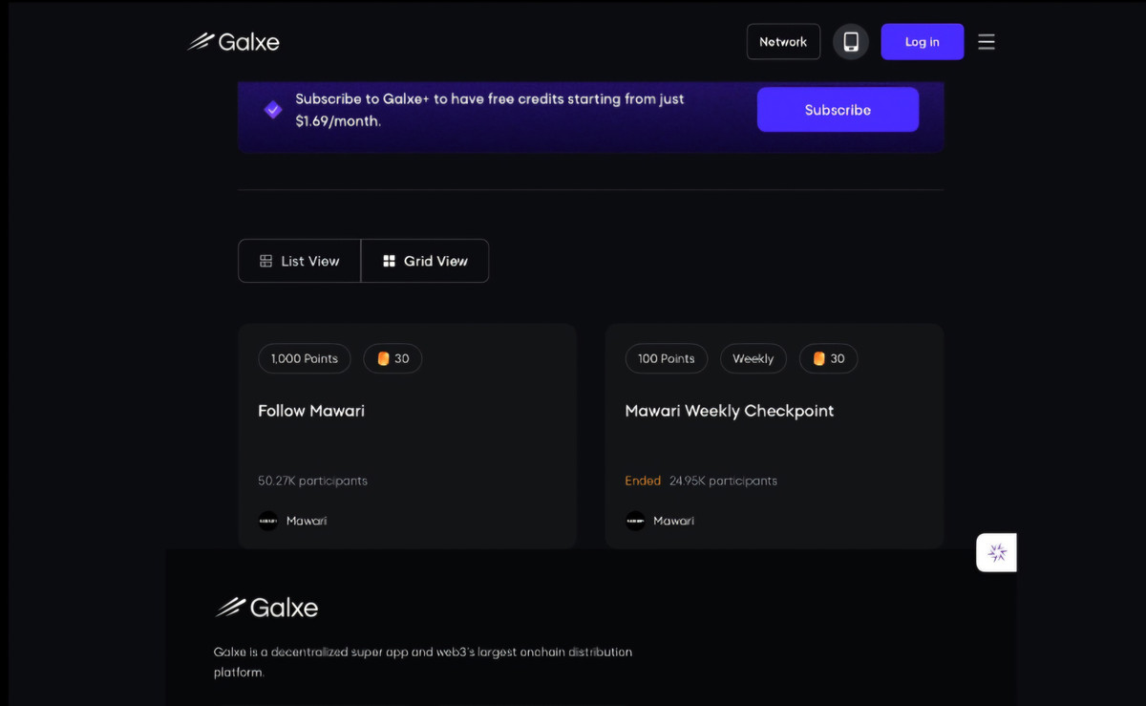Switch to List View
The image size is (1146, 706).
click(x=300, y=261)
